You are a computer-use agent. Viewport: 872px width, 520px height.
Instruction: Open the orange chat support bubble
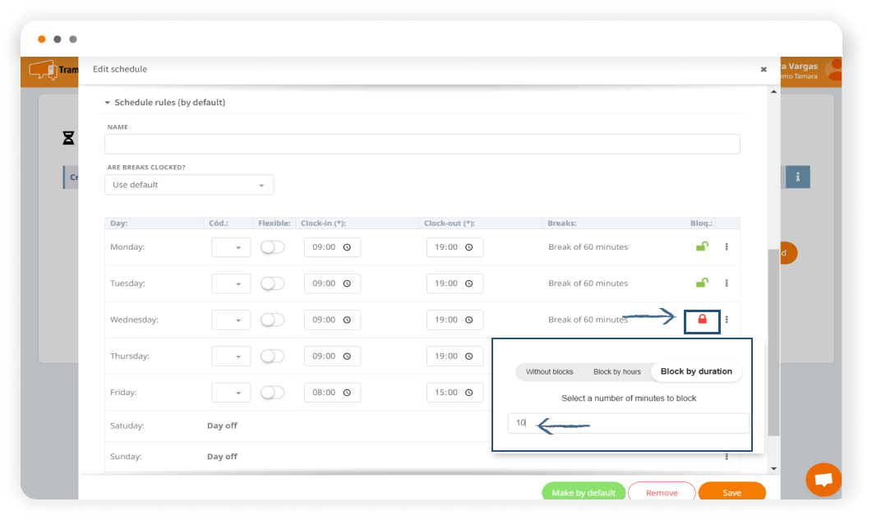tap(824, 480)
